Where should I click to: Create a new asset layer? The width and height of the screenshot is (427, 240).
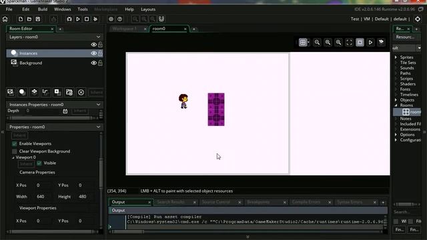[x=57, y=92]
